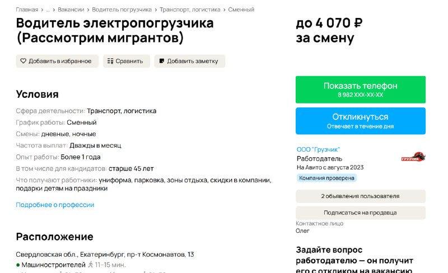
Task: Open Вакансии breadcrumb
Action: pos(71,10)
